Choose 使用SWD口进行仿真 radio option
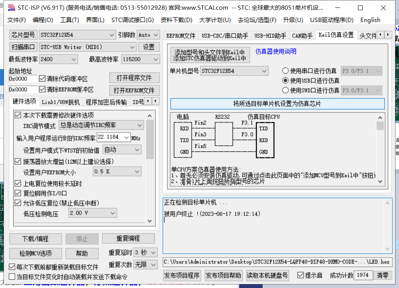 coord(285,91)
